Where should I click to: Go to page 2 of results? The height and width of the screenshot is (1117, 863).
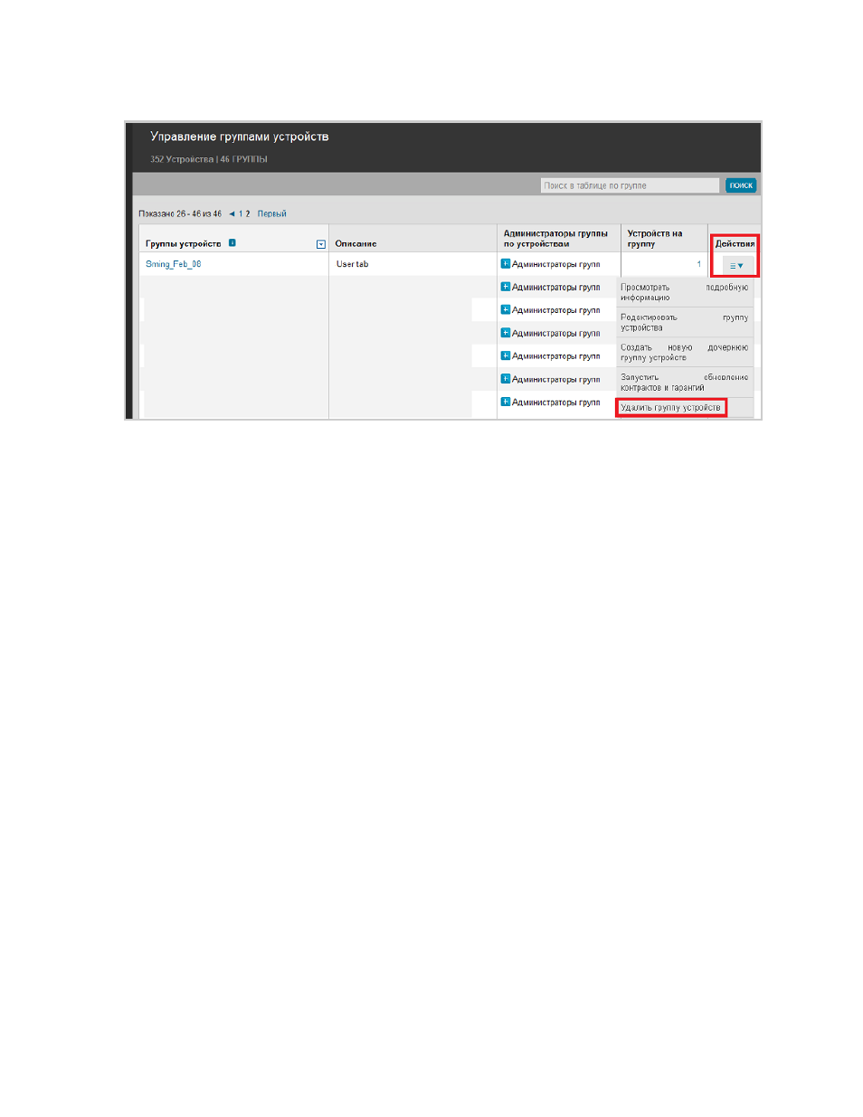click(x=248, y=214)
